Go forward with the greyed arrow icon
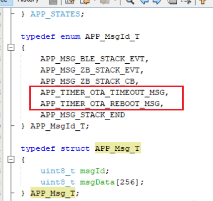The image size is (213, 201). click(105, 1)
